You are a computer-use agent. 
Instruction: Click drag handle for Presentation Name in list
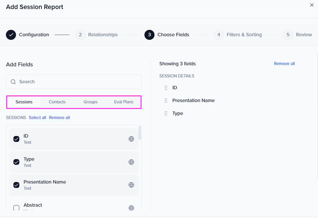click(166, 100)
